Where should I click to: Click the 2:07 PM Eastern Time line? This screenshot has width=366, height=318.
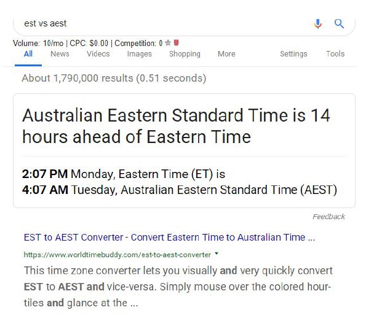pos(124,174)
